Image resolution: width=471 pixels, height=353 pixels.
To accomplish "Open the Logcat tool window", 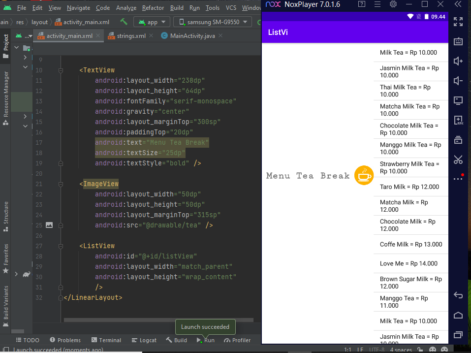I will [144, 340].
